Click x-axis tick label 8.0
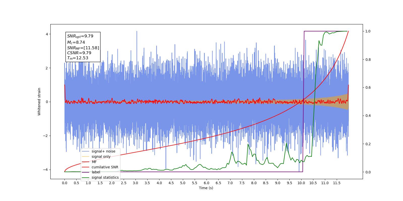403x201 pixels. point(254,183)
